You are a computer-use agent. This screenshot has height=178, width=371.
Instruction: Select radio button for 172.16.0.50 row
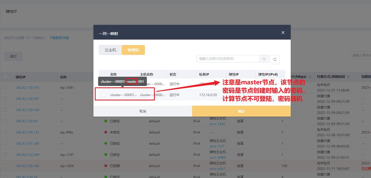click(x=104, y=95)
